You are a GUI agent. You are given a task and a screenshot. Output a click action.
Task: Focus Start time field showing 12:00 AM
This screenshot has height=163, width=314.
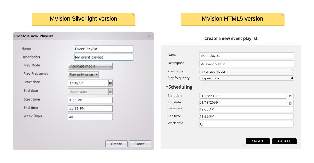pyautogui.click(x=247, y=110)
